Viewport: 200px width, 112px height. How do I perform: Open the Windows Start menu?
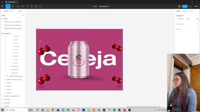2,110
